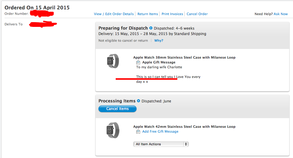Image resolution: width=293 pixels, height=158 pixels.
Task: Open the Ask Now help link
Action: (x=281, y=14)
